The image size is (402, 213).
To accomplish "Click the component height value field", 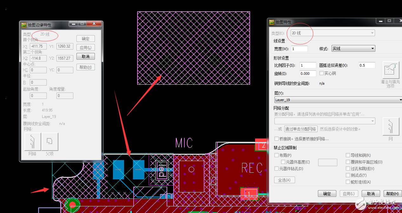I will [x=327, y=162].
